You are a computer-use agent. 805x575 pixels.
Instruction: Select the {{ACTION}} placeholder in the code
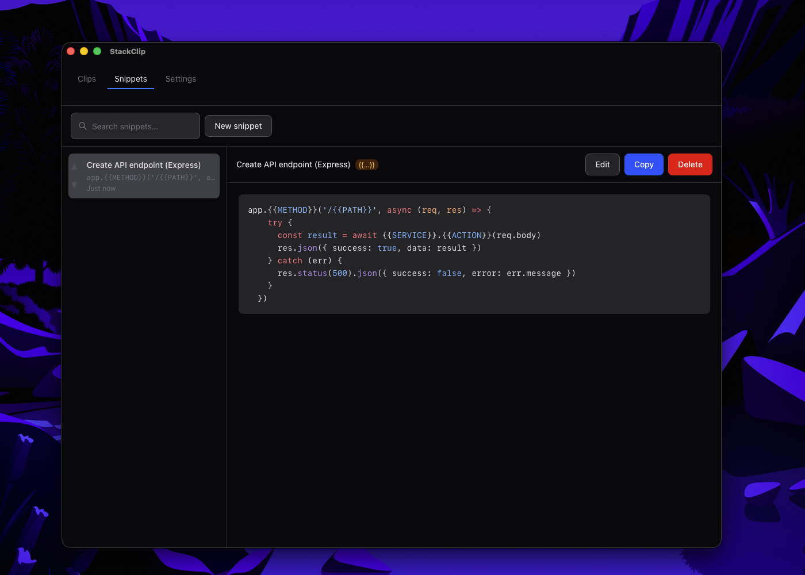[x=466, y=235]
